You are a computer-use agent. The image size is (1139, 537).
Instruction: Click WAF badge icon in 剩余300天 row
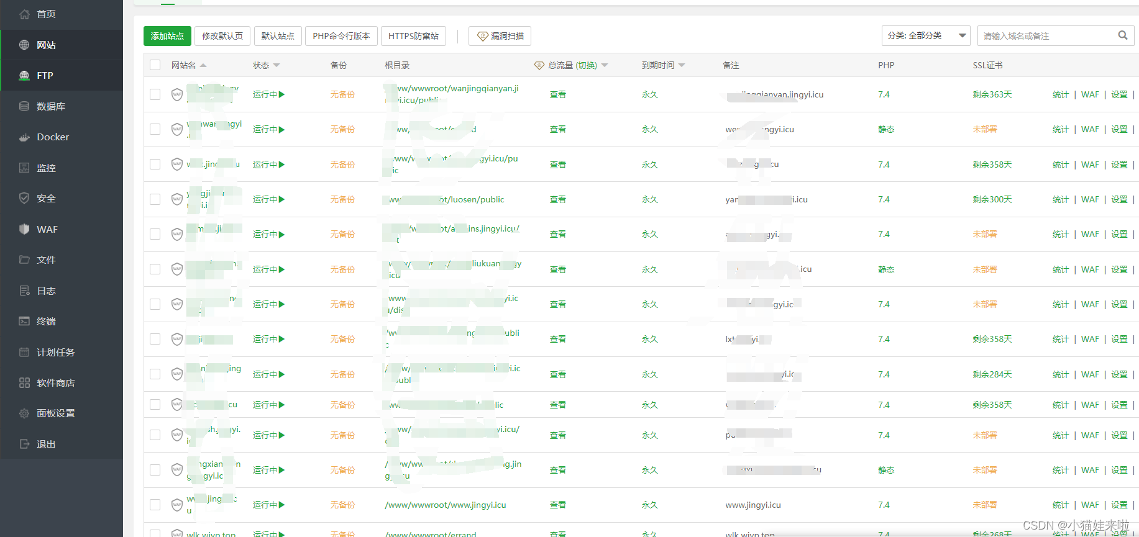[x=177, y=199]
